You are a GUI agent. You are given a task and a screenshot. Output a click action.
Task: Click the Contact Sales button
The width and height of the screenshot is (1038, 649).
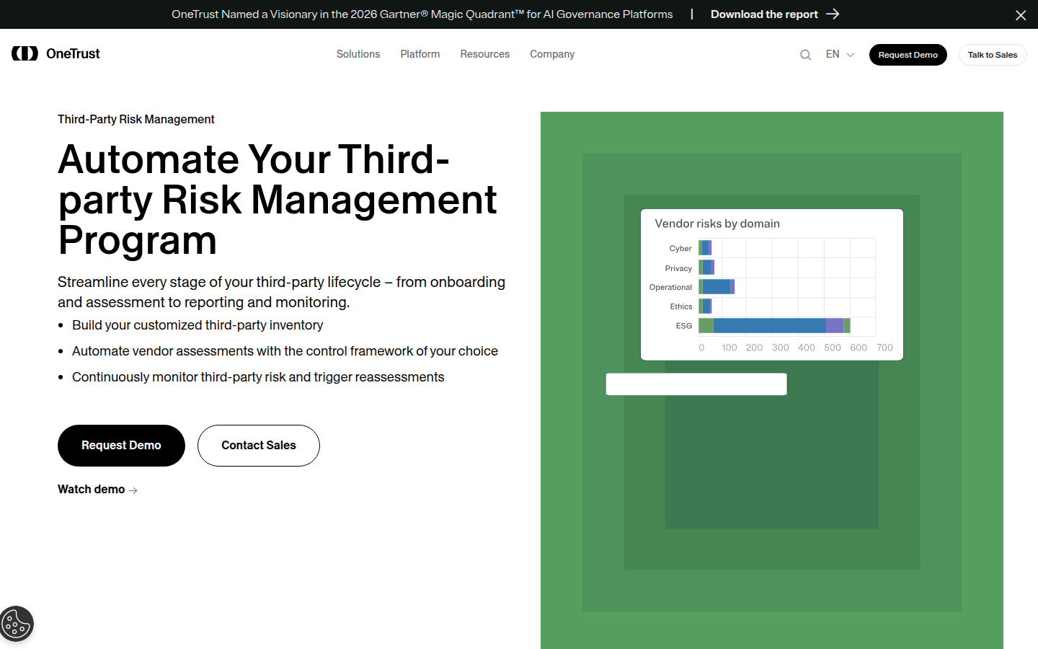coord(259,446)
